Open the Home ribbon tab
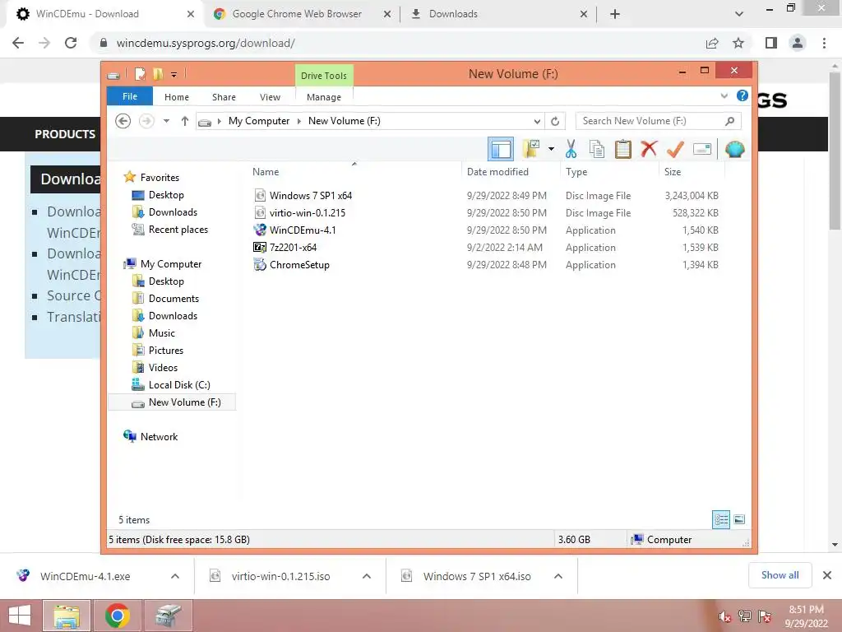The width and height of the screenshot is (842, 632). tap(177, 97)
